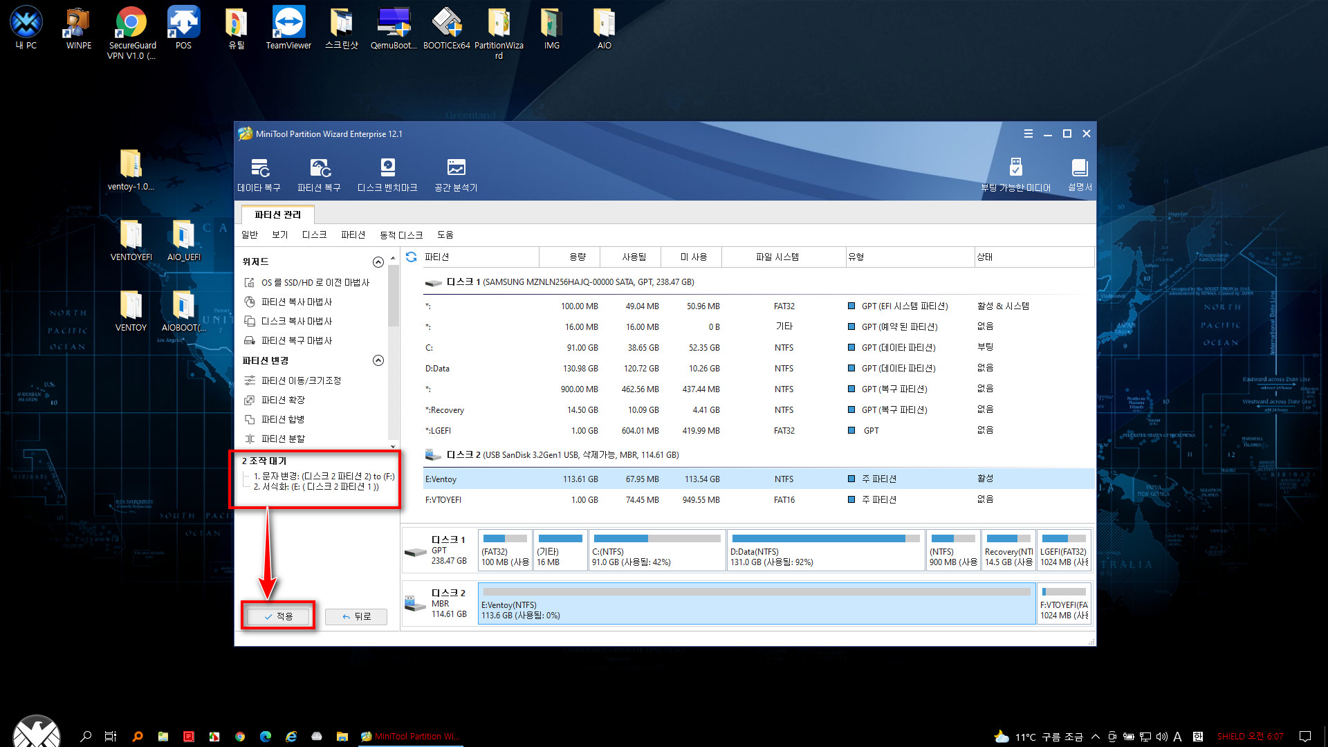
Task: Open the 도움 menu
Action: click(445, 234)
